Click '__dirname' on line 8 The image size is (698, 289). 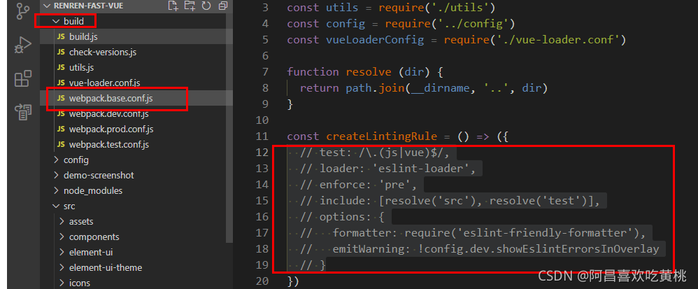(x=440, y=88)
